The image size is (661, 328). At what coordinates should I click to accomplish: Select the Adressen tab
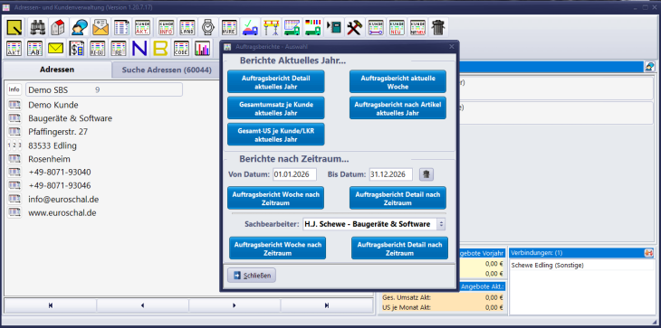point(57,70)
